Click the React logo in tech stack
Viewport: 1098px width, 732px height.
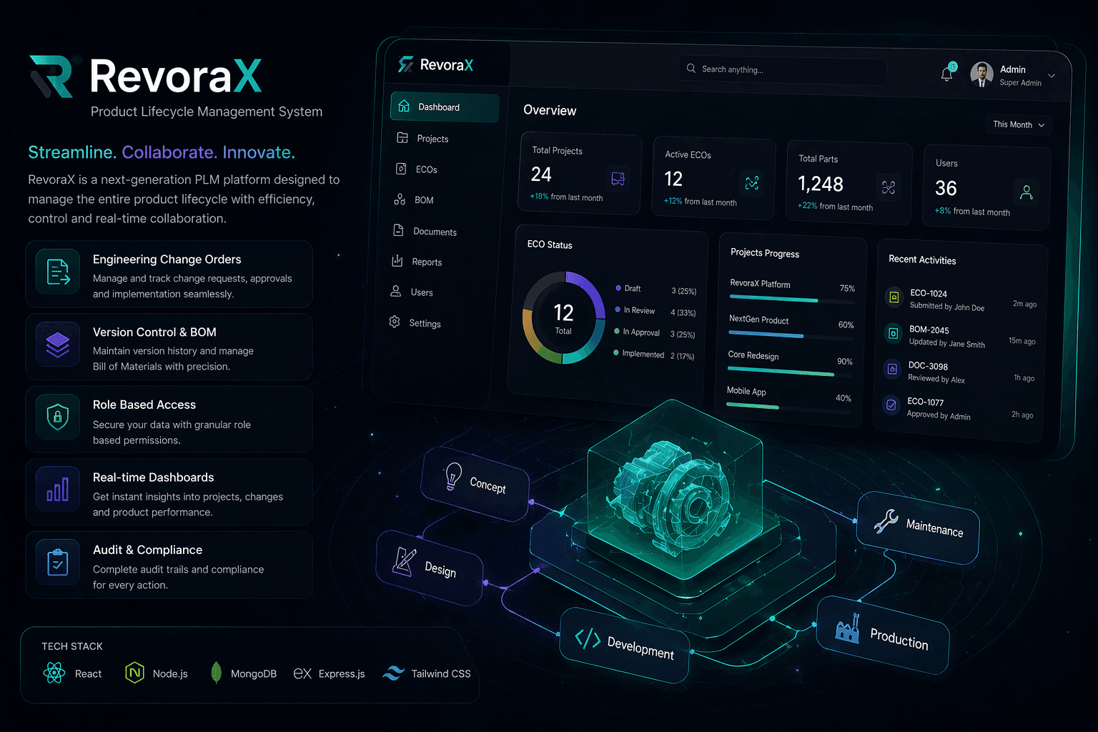[54, 673]
